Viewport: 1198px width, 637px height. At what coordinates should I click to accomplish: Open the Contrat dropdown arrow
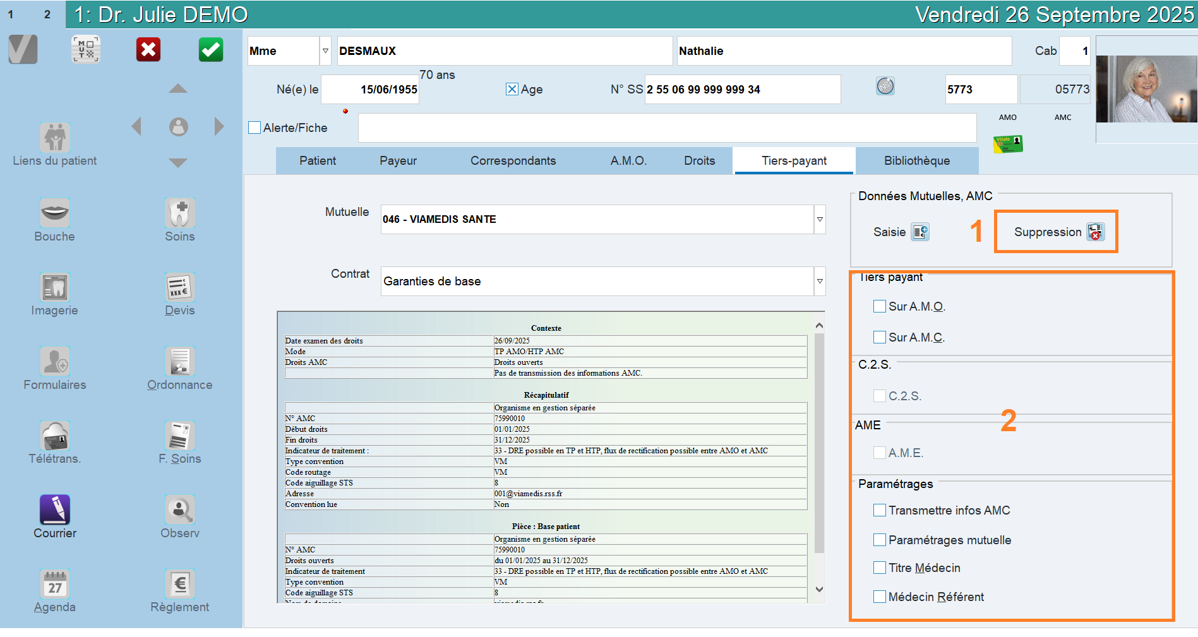[x=820, y=282]
